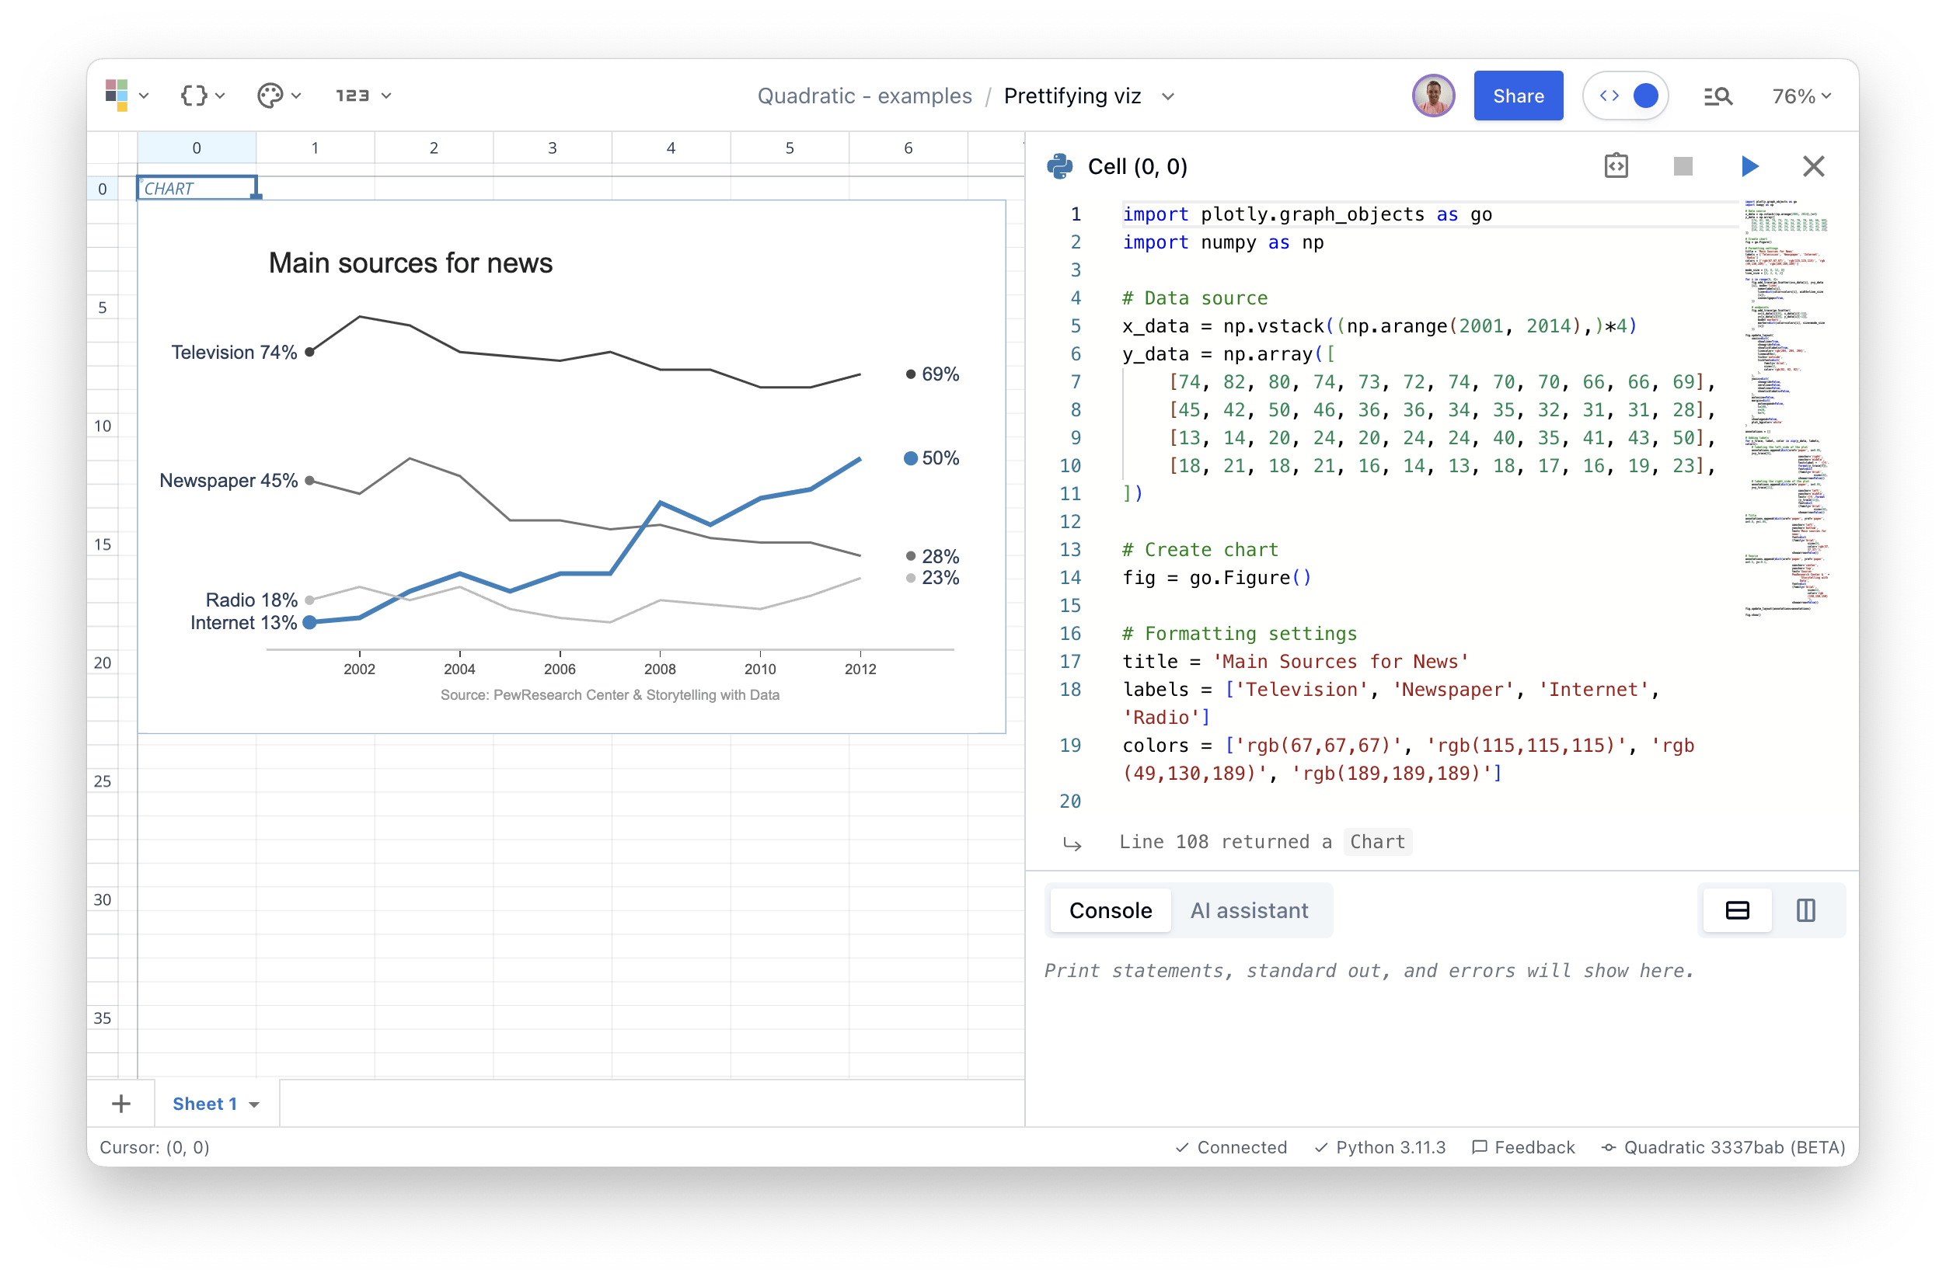Click the search/navigation icon in toolbar
Screen dimensions: 1946x1280
point(1716,94)
